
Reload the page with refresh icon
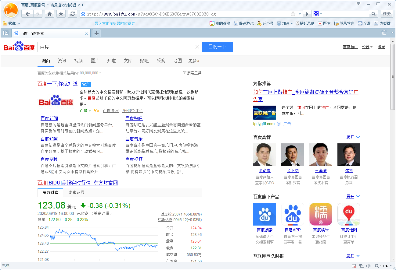(x=72, y=14)
